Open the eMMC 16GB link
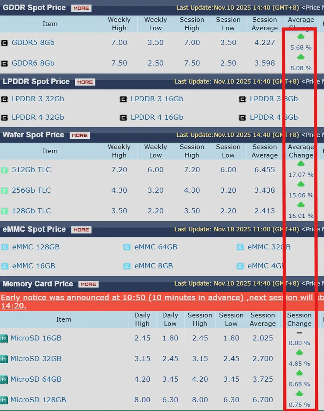Image resolution: width=324 pixels, height=411 pixels. [x=34, y=266]
